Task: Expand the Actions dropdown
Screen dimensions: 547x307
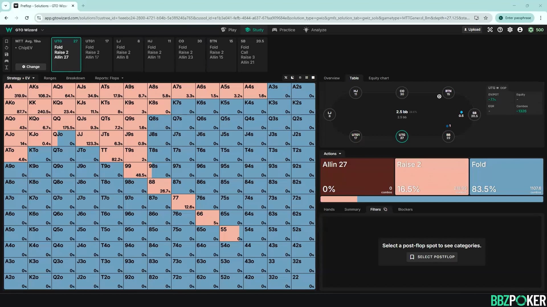Action: point(332,153)
